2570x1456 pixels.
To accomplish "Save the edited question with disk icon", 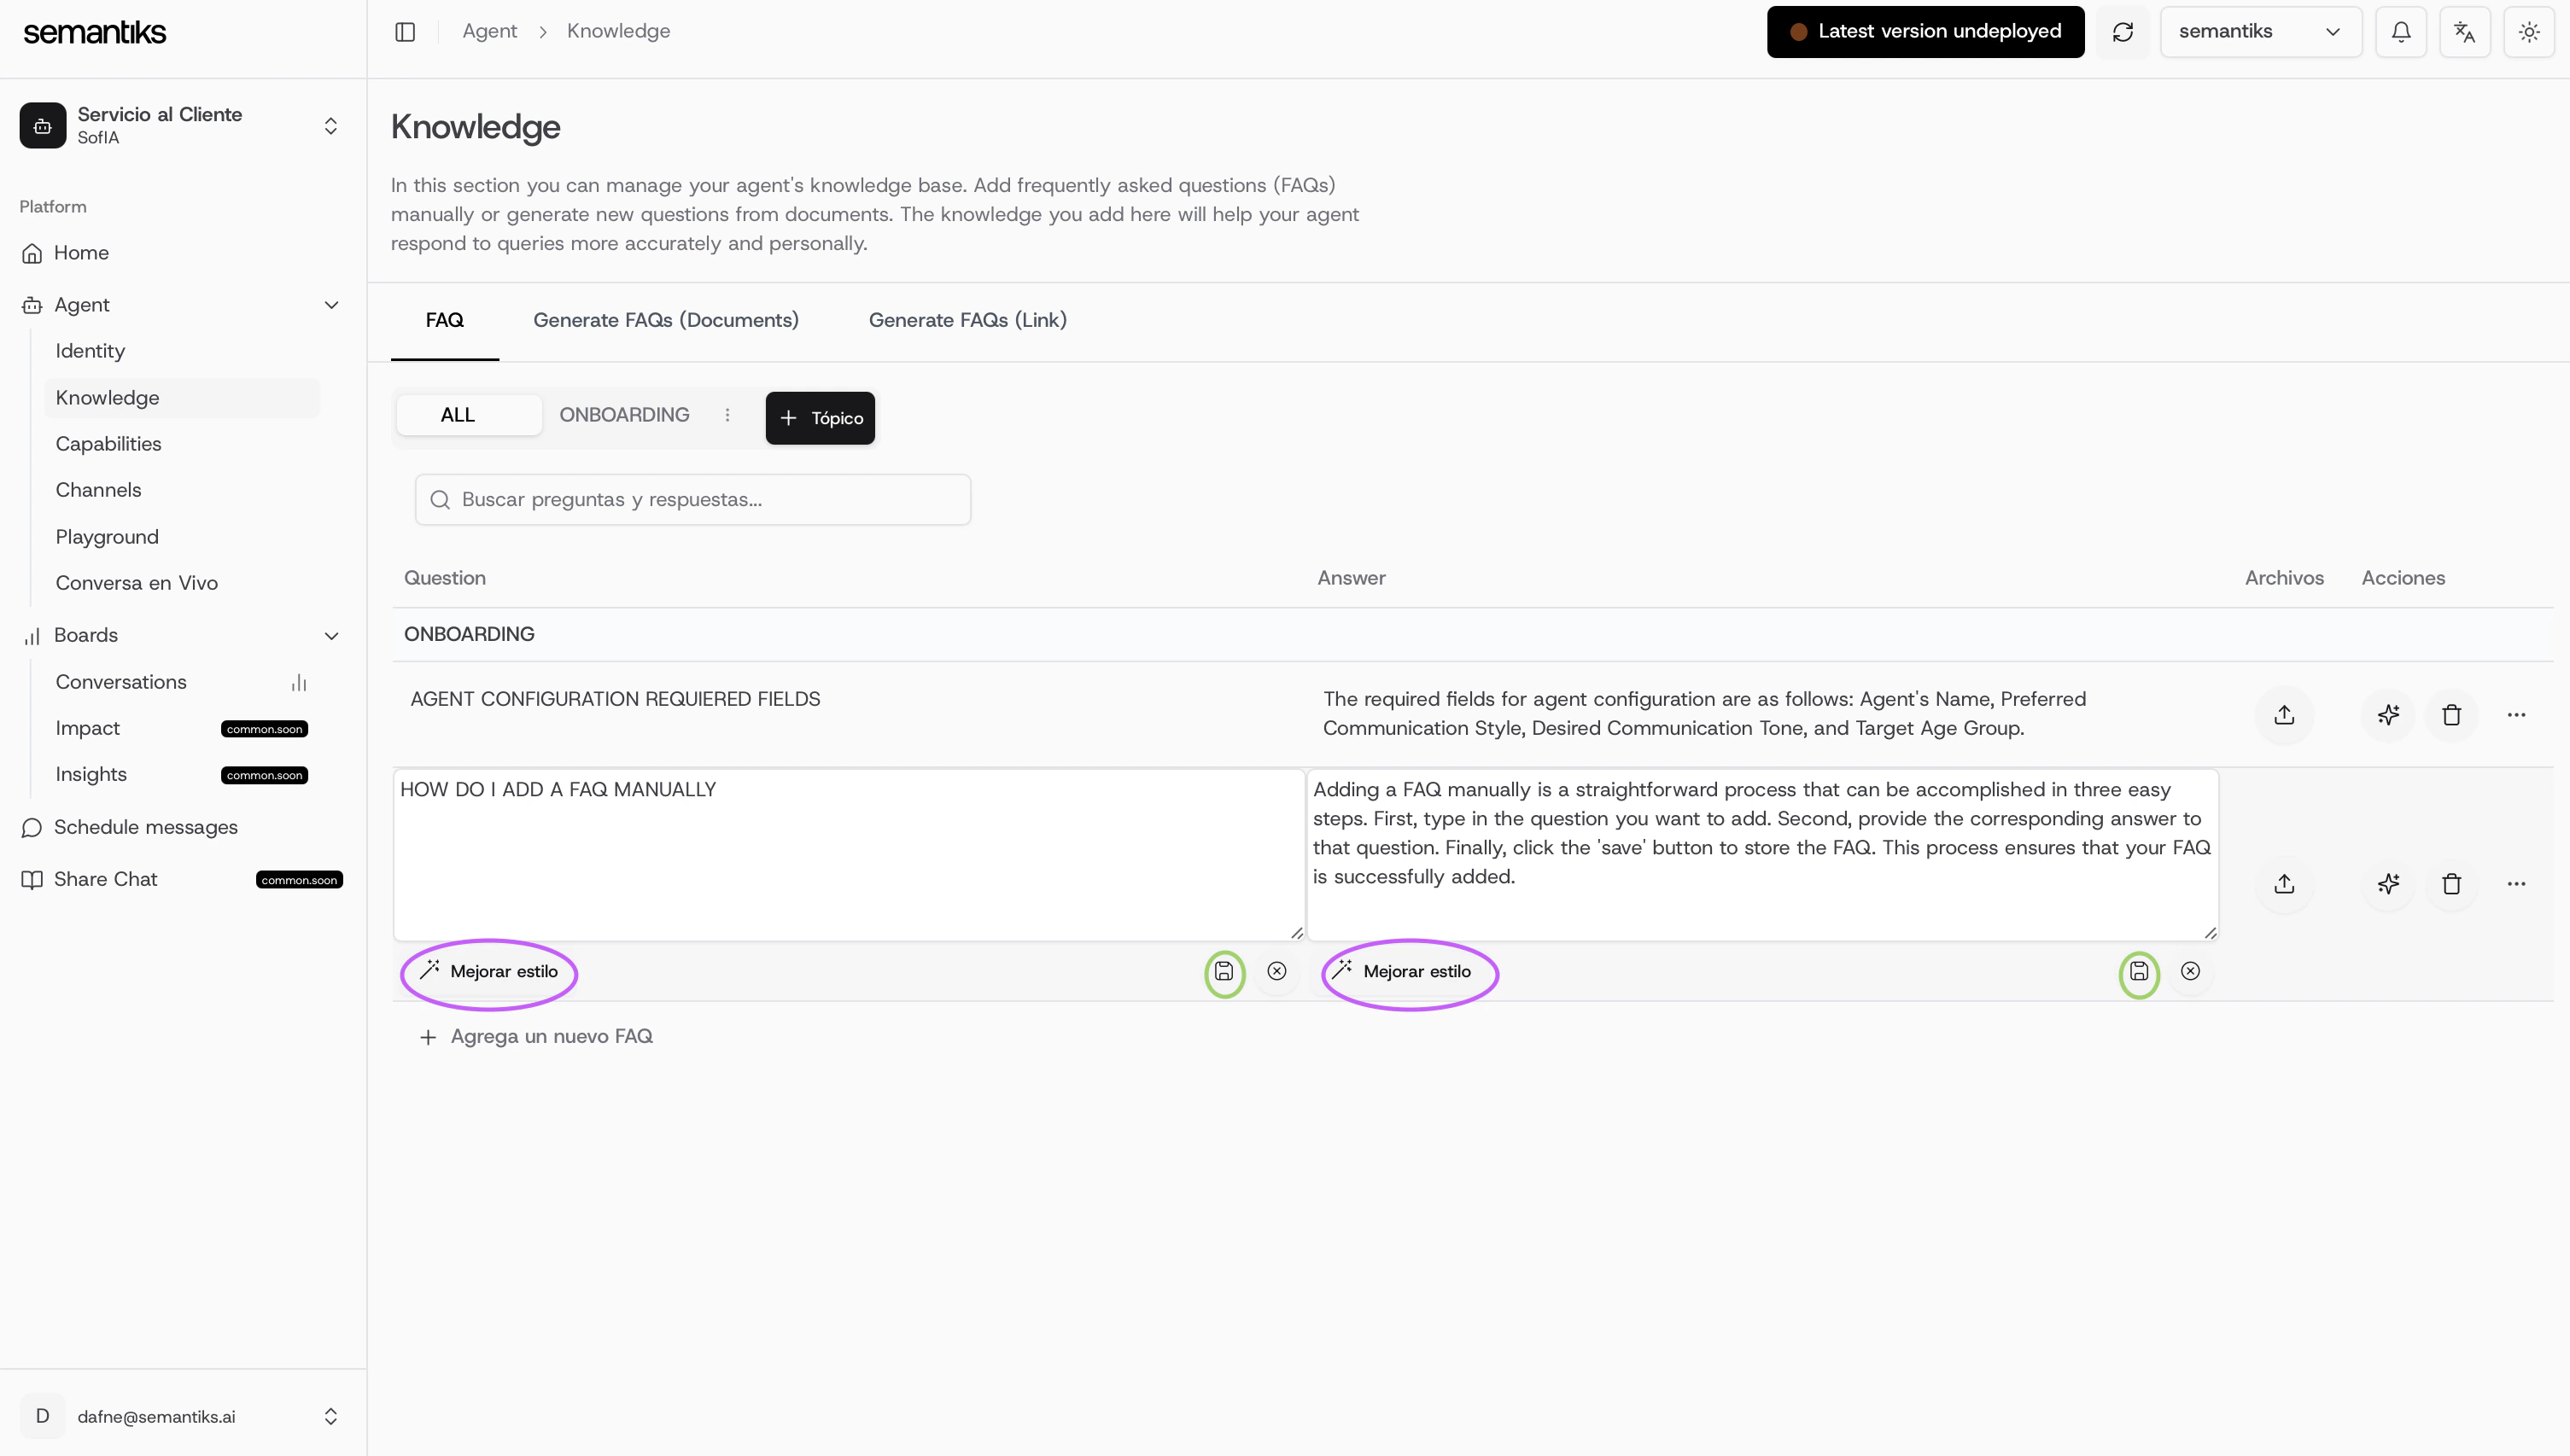I will (x=1224, y=971).
